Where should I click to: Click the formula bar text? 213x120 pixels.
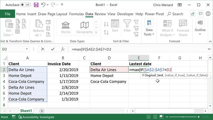[91, 49]
